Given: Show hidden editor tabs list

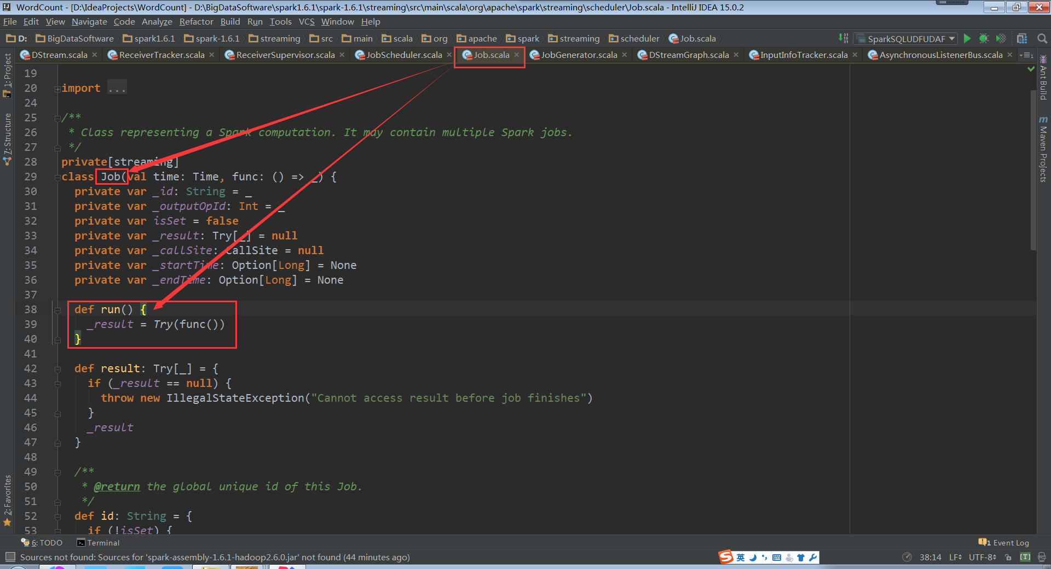Looking at the screenshot, I should tap(1026, 55).
